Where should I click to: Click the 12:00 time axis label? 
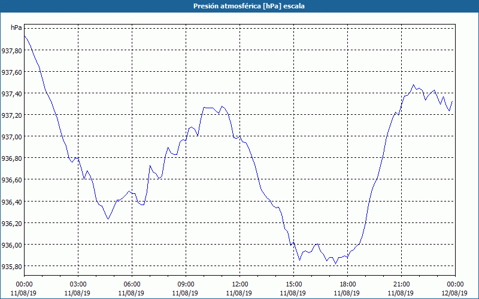click(x=240, y=285)
